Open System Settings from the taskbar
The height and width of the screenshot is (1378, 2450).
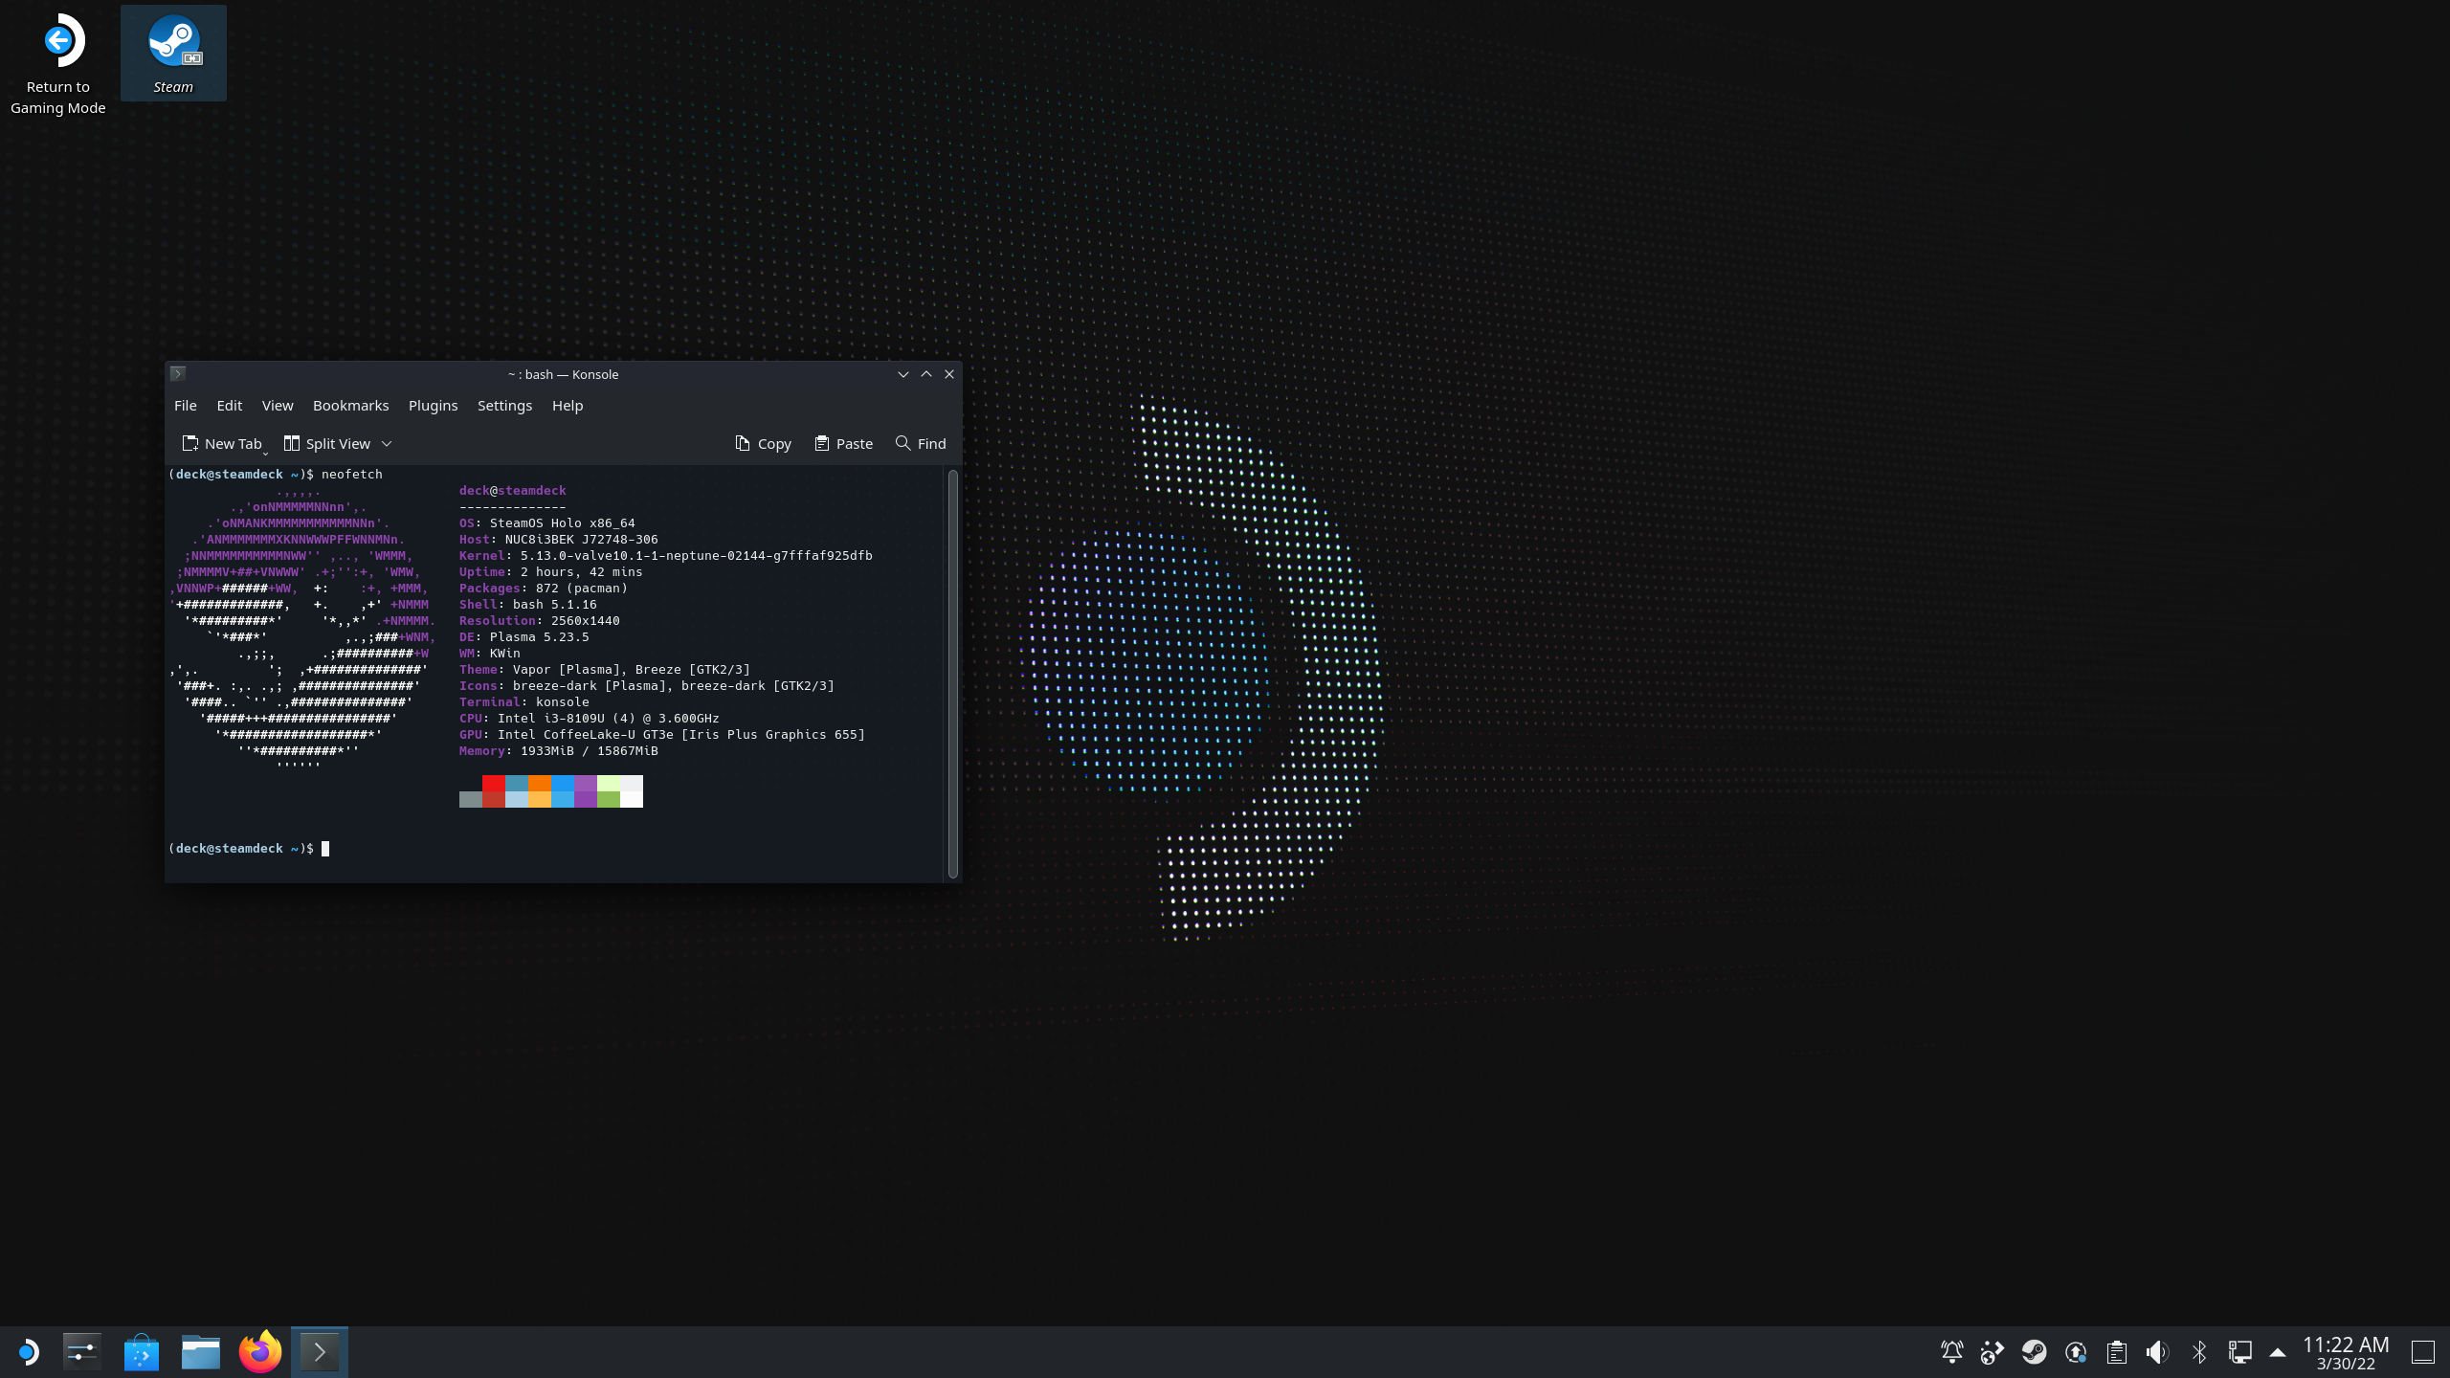(x=82, y=1352)
